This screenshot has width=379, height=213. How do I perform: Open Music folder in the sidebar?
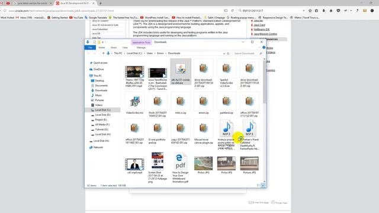98,95
